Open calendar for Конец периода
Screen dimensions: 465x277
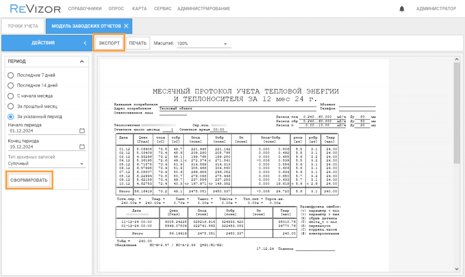click(82, 147)
